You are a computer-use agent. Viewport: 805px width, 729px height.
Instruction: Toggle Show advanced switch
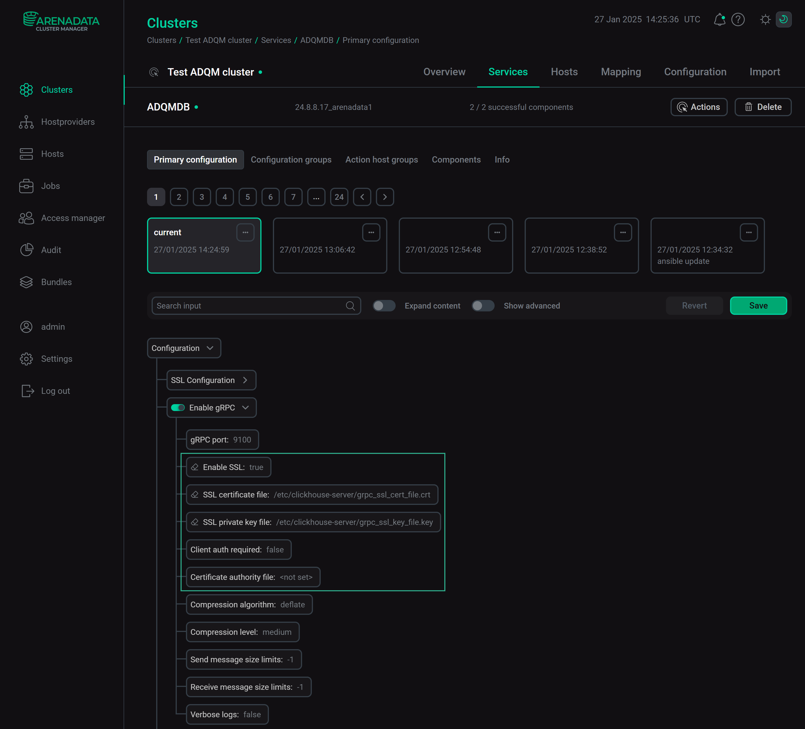tap(483, 306)
